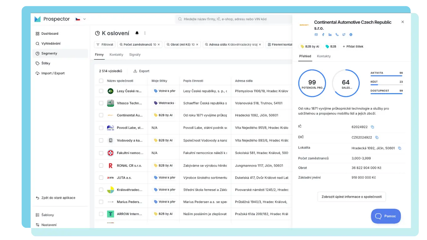Copy the DIČ value CZ62024922

pyautogui.click(x=377, y=137)
